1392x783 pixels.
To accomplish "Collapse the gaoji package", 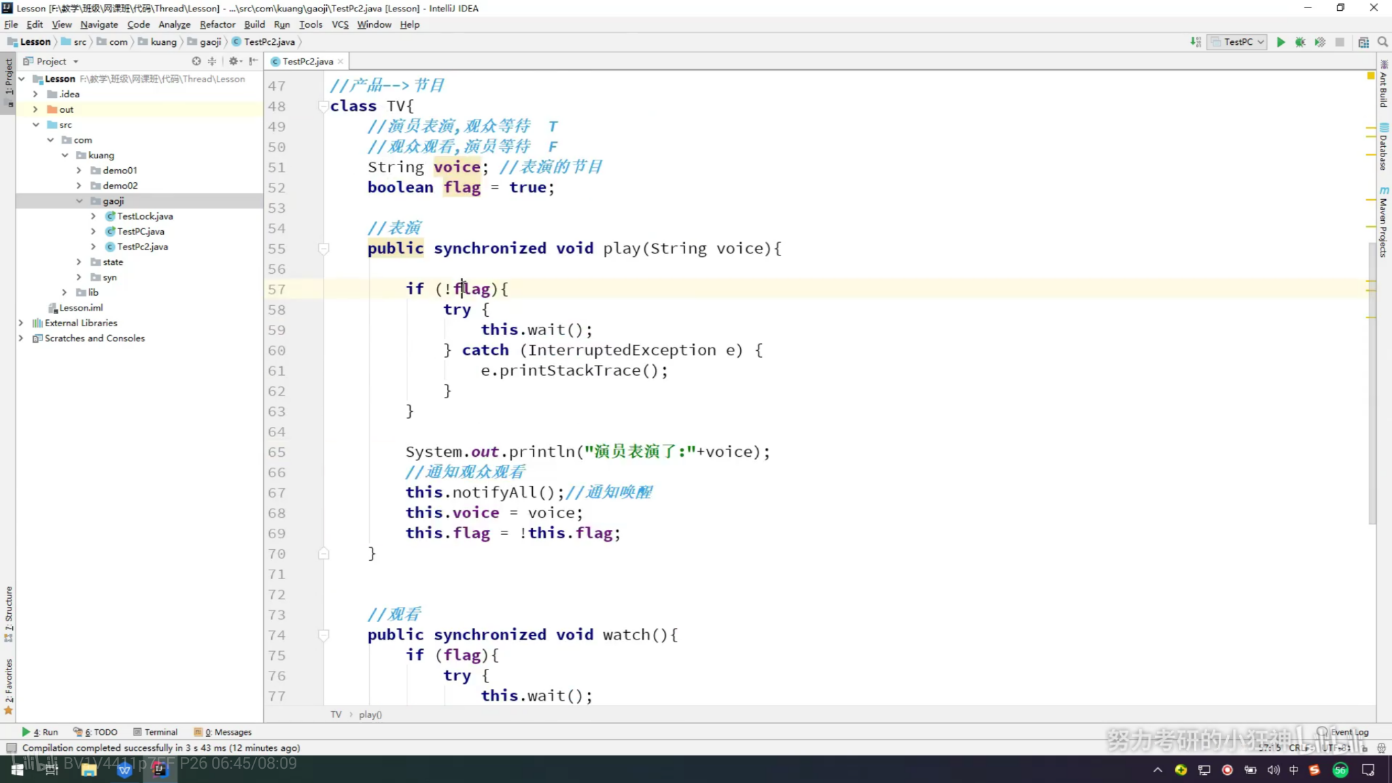I will coord(79,201).
